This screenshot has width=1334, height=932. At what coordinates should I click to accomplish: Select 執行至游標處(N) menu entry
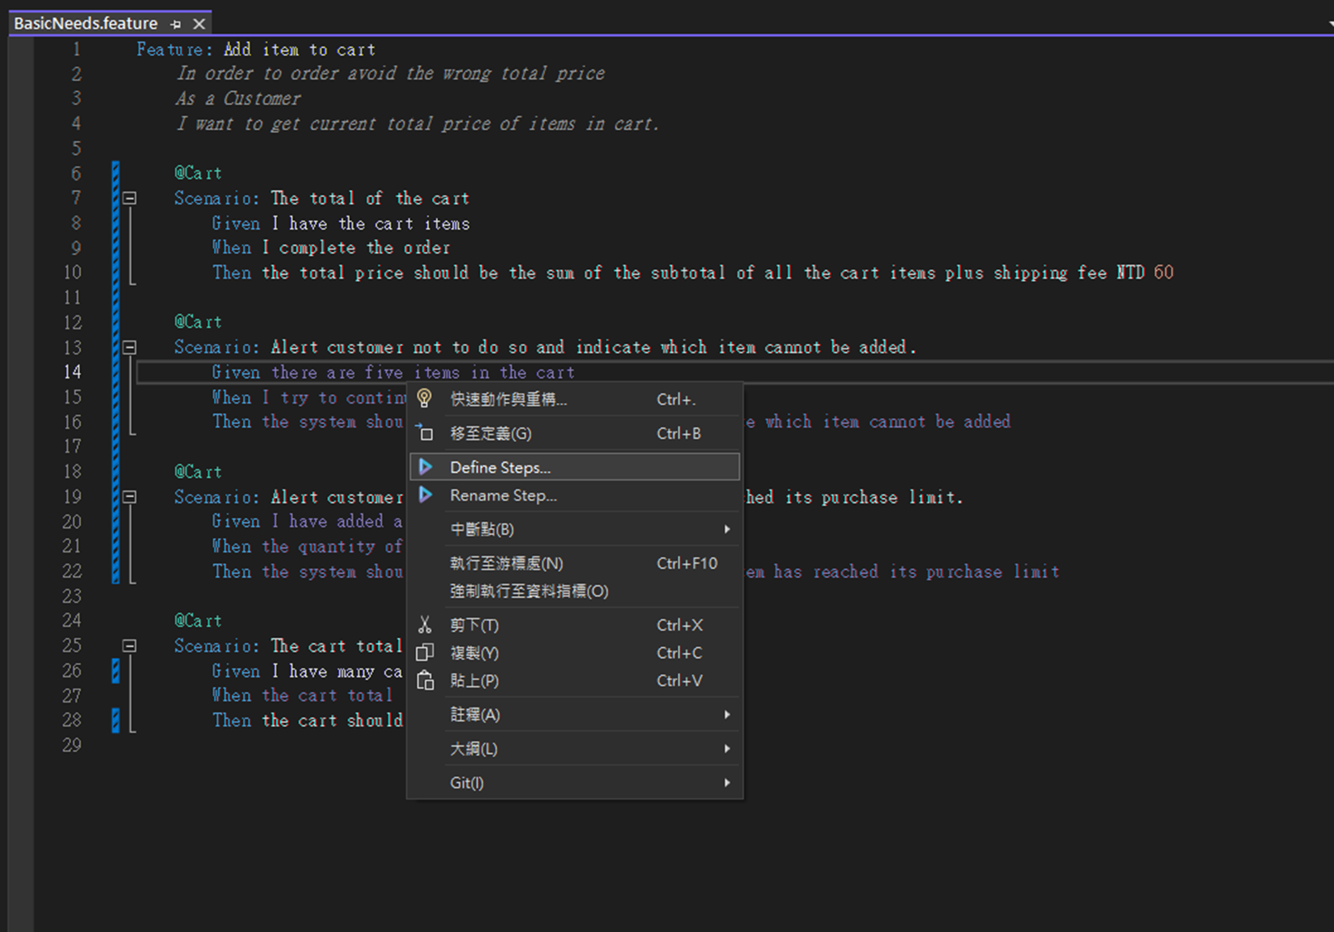575,563
